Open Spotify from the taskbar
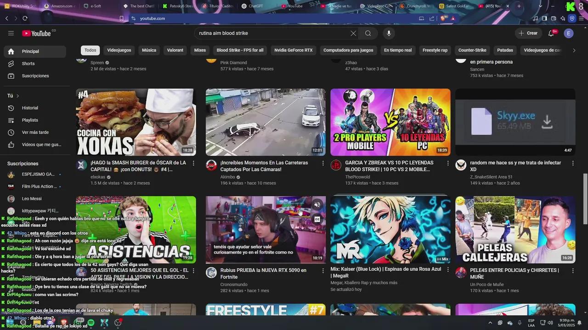588x330 pixels. pos(91,323)
